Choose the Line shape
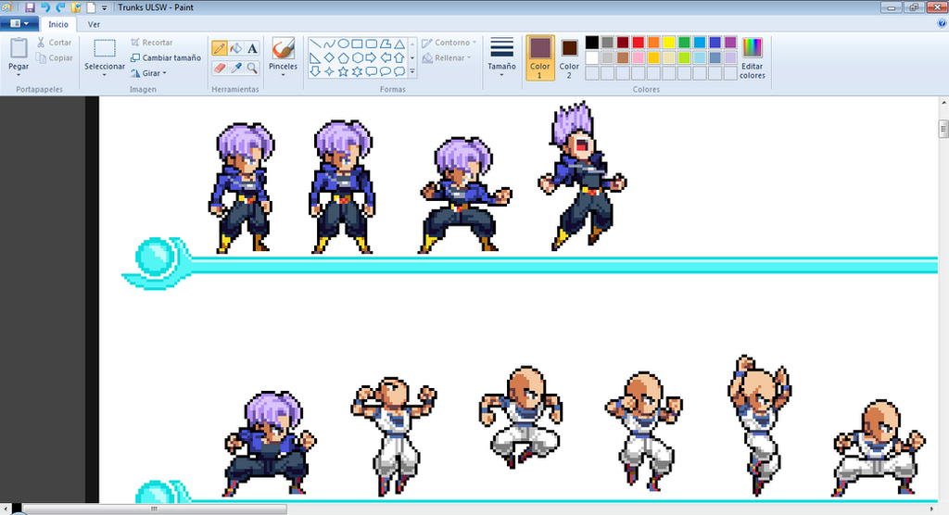949x515 pixels. (x=315, y=44)
